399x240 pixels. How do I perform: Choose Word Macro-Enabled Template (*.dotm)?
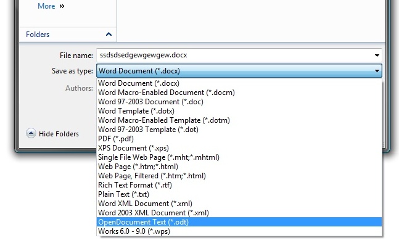239,120
